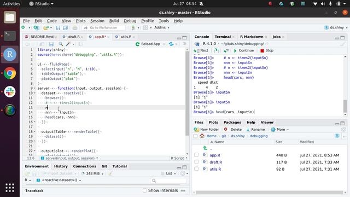Maximize the console pane
Viewport: 350px width, 197px height.
pyautogui.click(x=342, y=38)
